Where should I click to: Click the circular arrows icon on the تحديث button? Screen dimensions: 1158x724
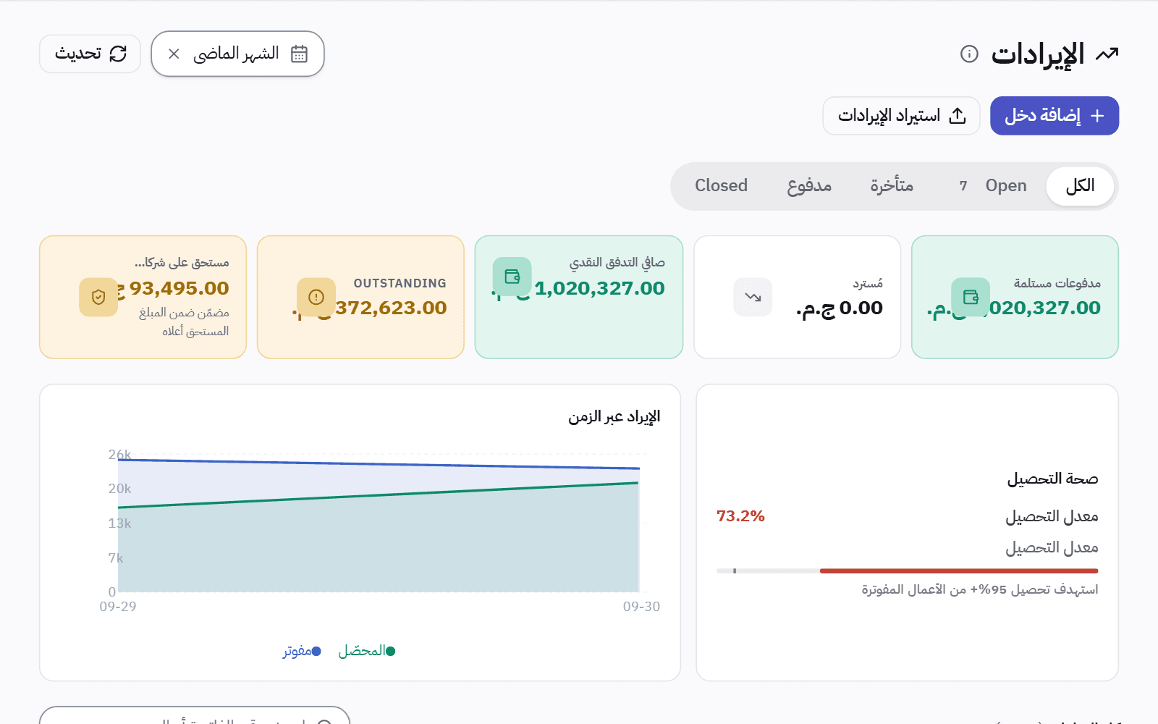[x=118, y=54]
